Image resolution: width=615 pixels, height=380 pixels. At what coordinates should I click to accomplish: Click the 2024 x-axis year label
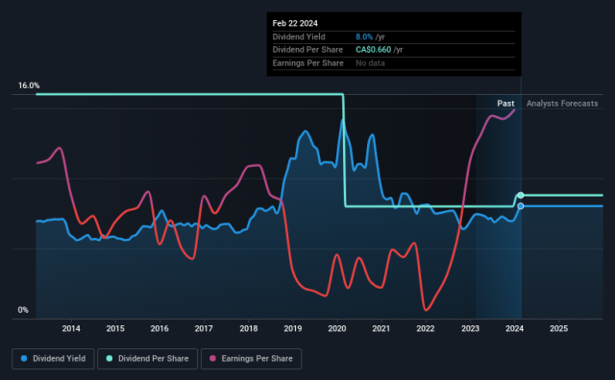[x=515, y=328]
